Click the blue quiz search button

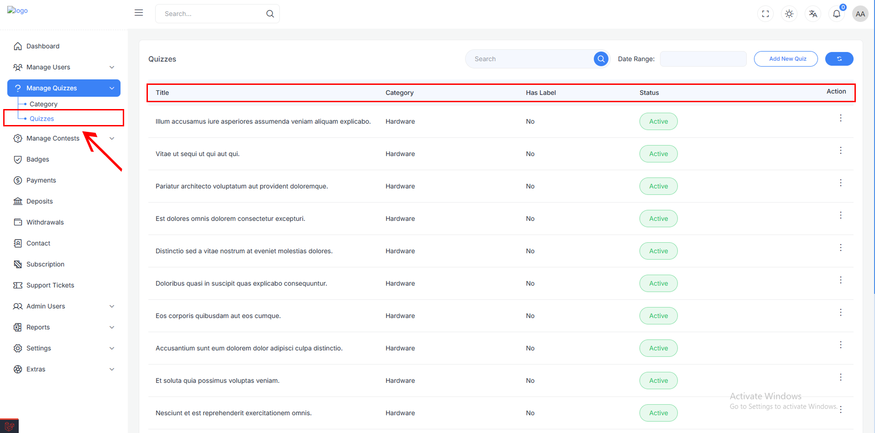coord(601,59)
